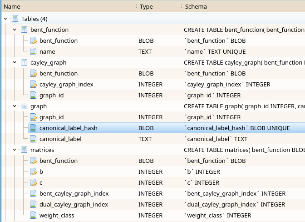Collapse the matrices table node

pos(15,150)
